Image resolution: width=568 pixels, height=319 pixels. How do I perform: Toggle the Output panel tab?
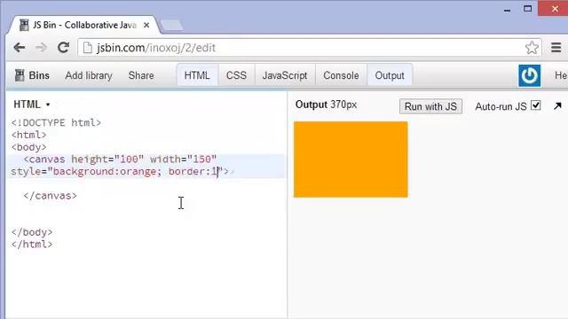[390, 75]
